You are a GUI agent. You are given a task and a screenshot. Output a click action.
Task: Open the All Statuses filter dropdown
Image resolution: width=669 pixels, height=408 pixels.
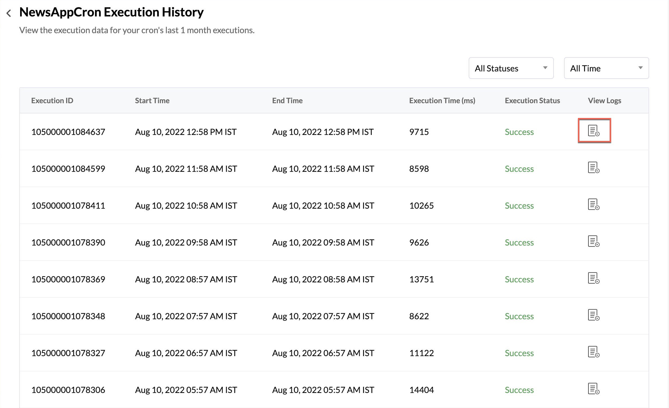511,68
